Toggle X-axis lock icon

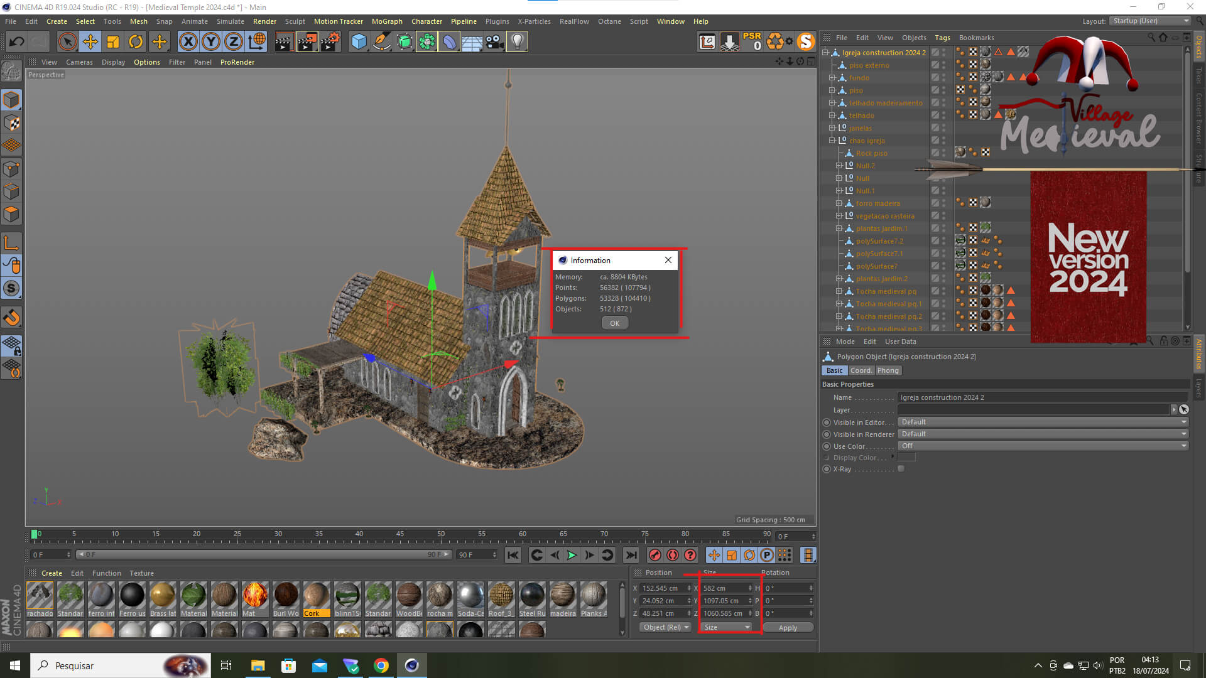[x=188, y=42]
